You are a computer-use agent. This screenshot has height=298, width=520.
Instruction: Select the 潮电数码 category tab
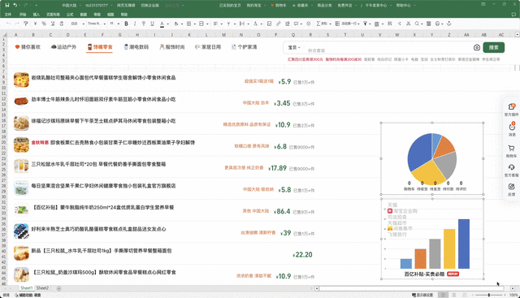coord(136,47)
